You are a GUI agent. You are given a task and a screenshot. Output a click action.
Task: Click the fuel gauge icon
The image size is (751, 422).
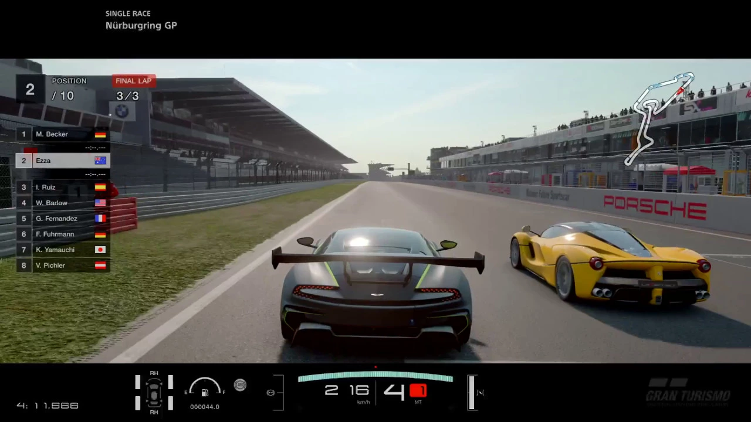click(205, 387)
